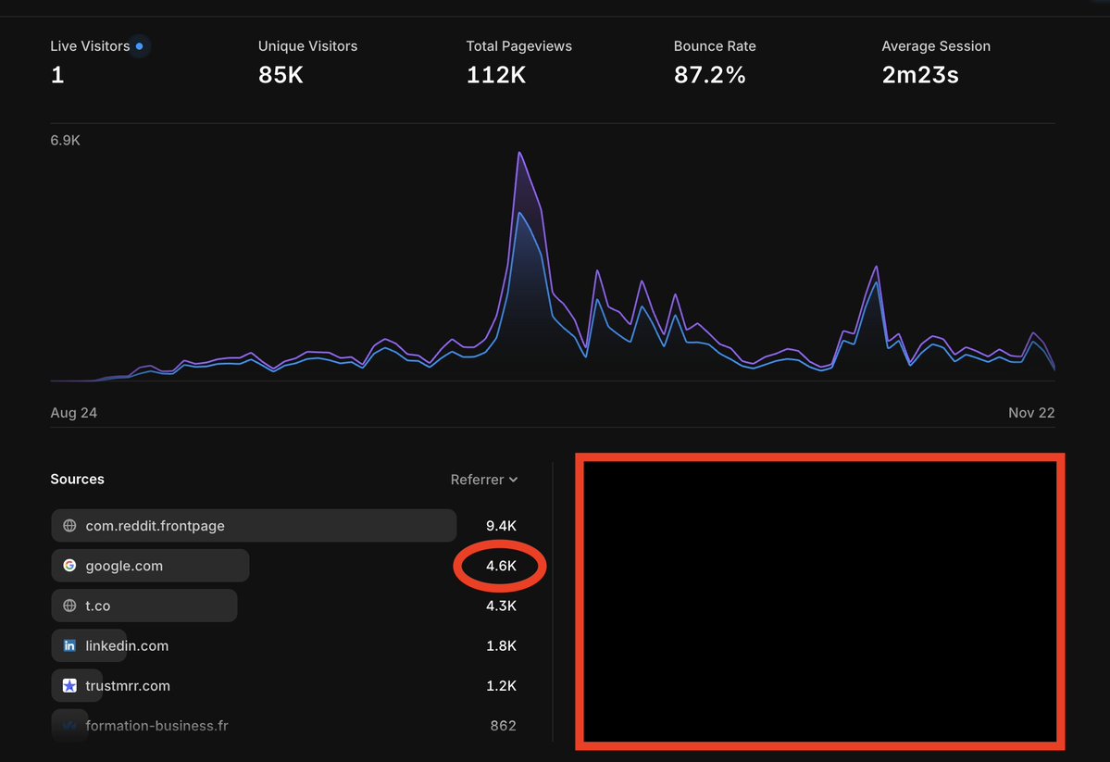Click the formation-business.fr favicon
Image resolution: width=1110 pixels, height=762 pixels.
tap(69, 726)
